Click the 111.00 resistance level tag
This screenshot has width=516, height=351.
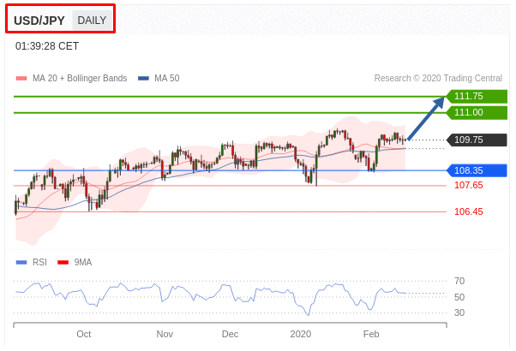point(477,113)
